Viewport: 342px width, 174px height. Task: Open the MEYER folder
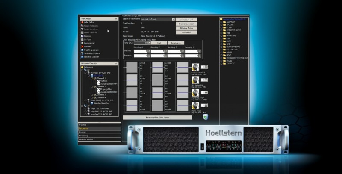point(227,52)
